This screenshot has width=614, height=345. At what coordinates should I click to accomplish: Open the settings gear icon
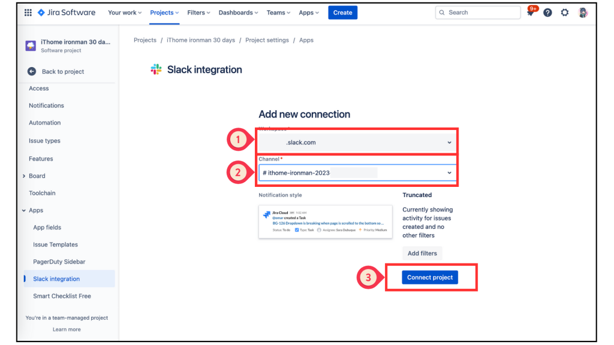[x=565, y=13]
